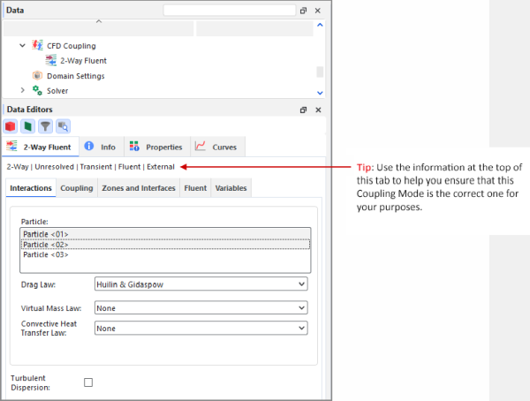Click the red cube icon in Data Editors toolbar

(x=11, y=126)
